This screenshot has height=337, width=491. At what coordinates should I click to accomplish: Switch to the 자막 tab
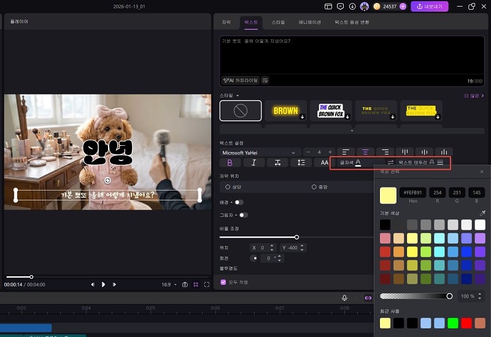pos(226,22)
